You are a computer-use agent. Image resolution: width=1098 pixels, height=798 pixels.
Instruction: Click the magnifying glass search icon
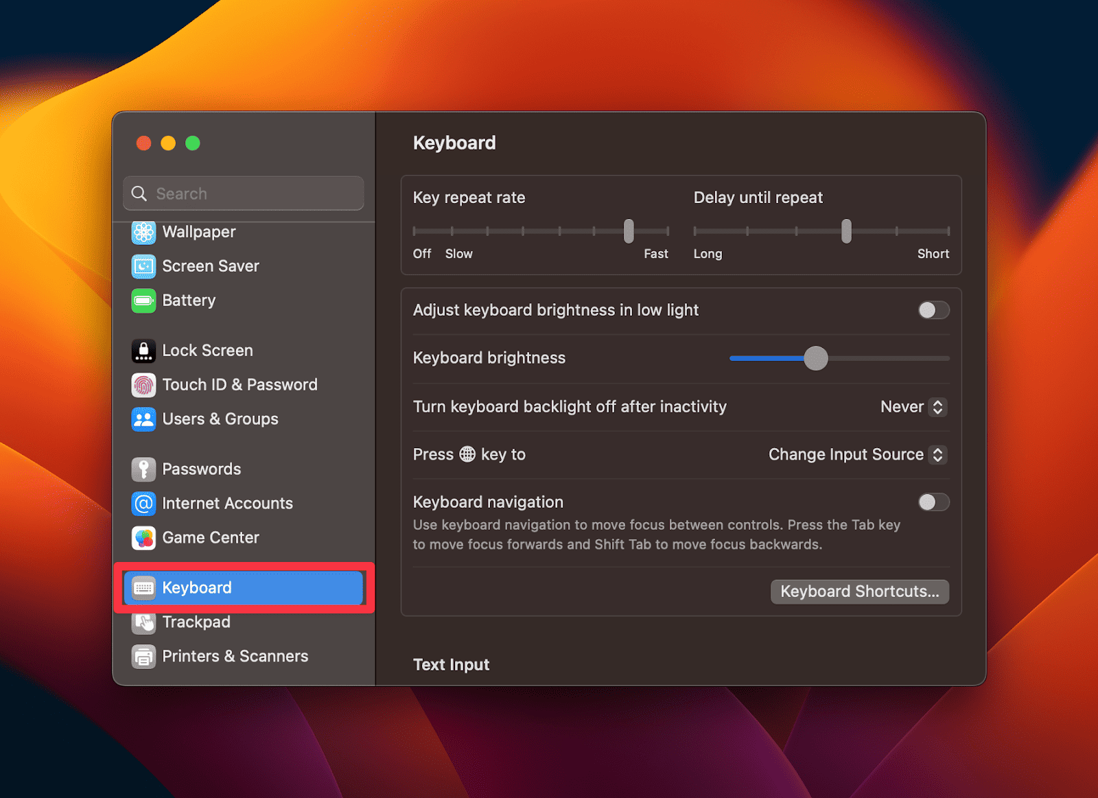tap(139, 193)
